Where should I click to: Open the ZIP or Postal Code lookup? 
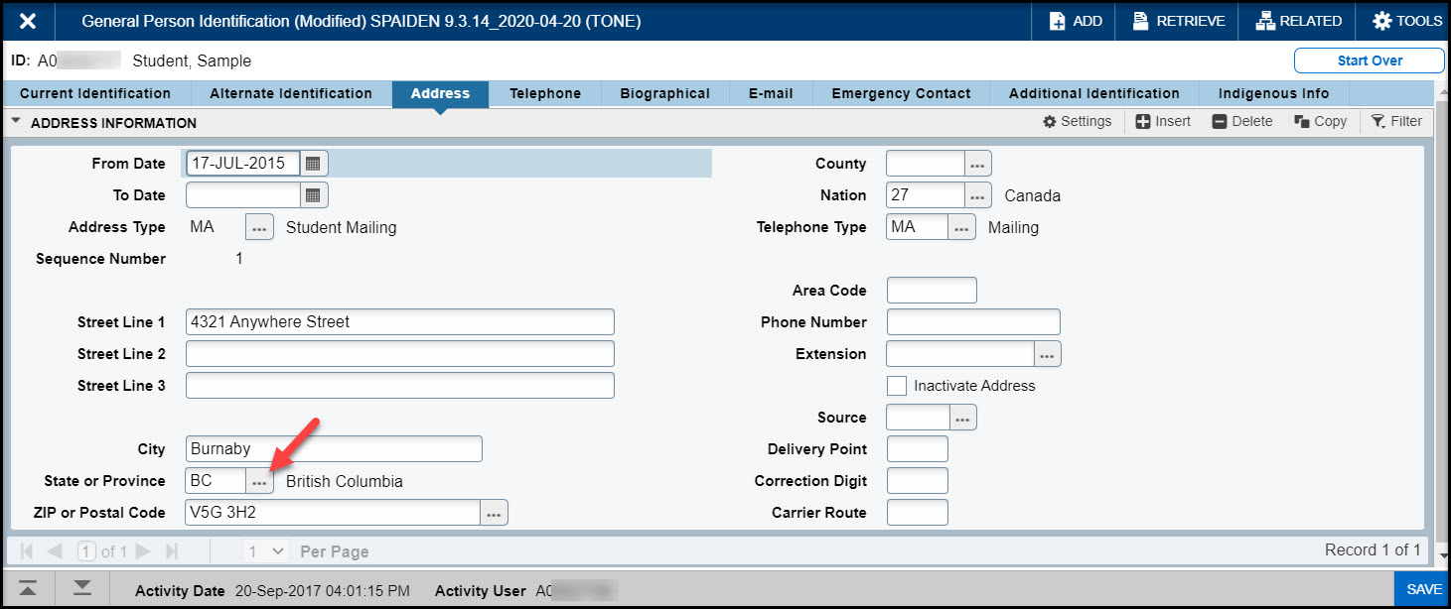click(494, 513)
